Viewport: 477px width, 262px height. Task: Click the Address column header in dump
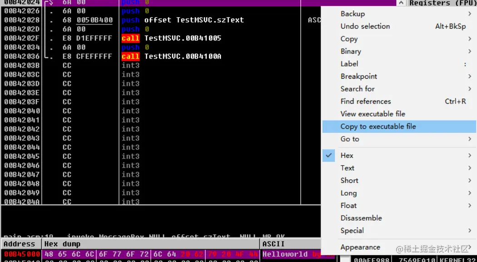tap(21, 244)
